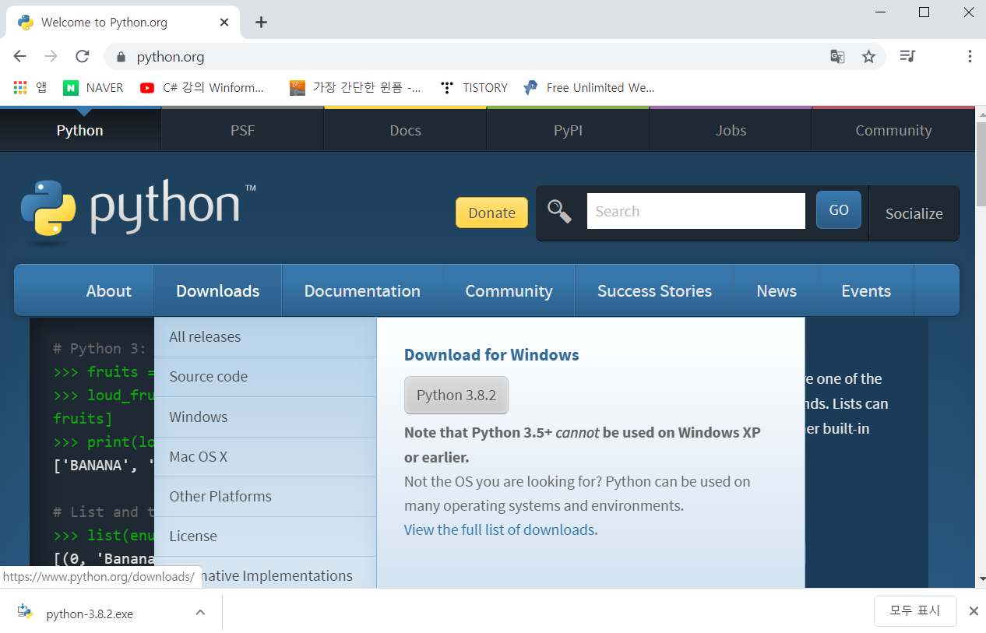Image resolution: width=986 pixels, height=633 pixels.
Task: Open the About navigation menu
Action: (108, 290)
